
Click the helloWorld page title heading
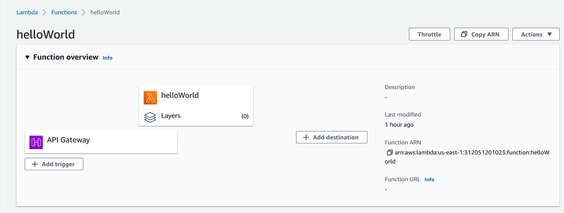46,34
